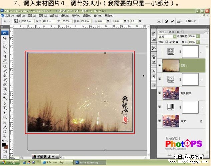Toggle the width-height aspect ratio link

coord(75,21)
